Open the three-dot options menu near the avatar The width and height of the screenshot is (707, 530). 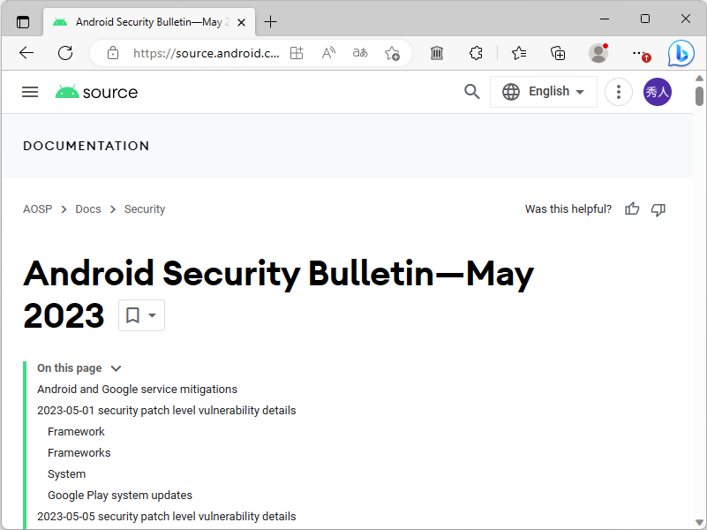pyautogui.click(x=618, y=91)
